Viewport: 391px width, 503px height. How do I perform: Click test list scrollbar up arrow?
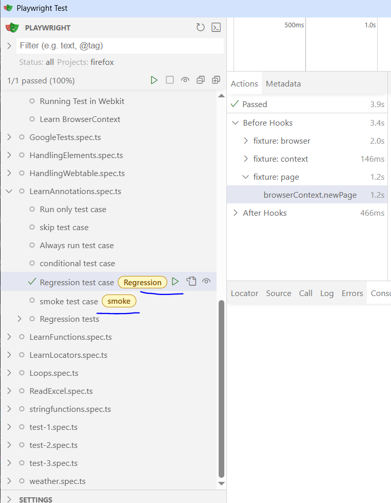point(221,96)
